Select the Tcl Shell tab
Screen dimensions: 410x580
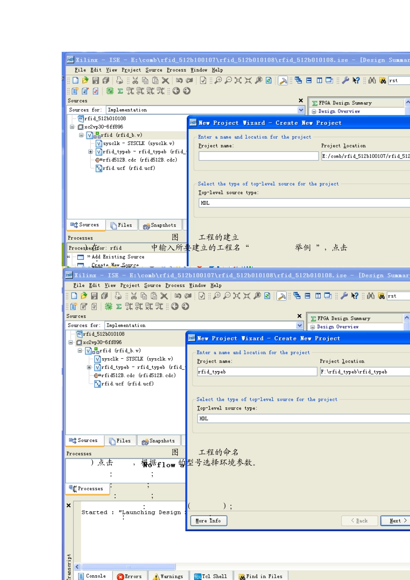click(x=211, y=576)
